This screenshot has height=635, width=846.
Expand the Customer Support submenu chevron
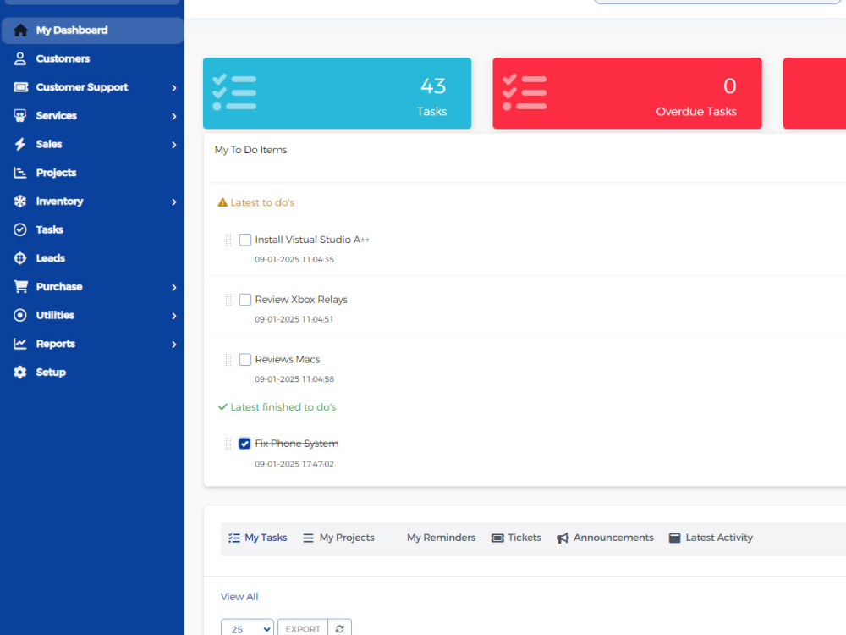173,87
